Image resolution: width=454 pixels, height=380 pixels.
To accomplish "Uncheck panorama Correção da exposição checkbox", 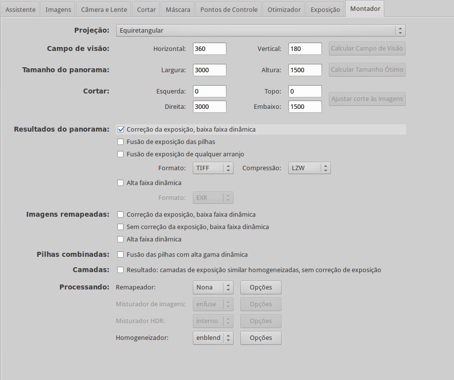I will point(120,130).
